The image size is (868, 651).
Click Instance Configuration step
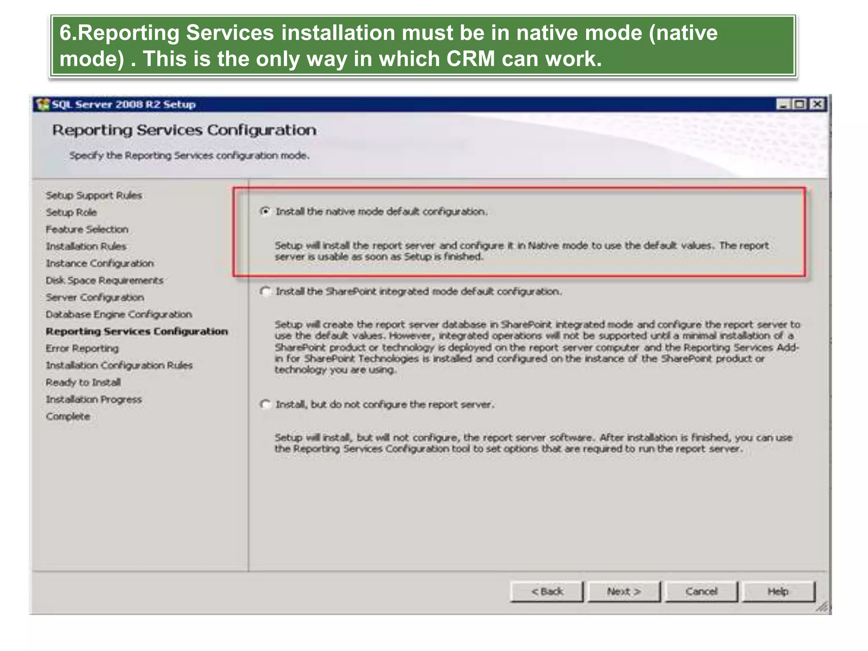click(100, 263)
